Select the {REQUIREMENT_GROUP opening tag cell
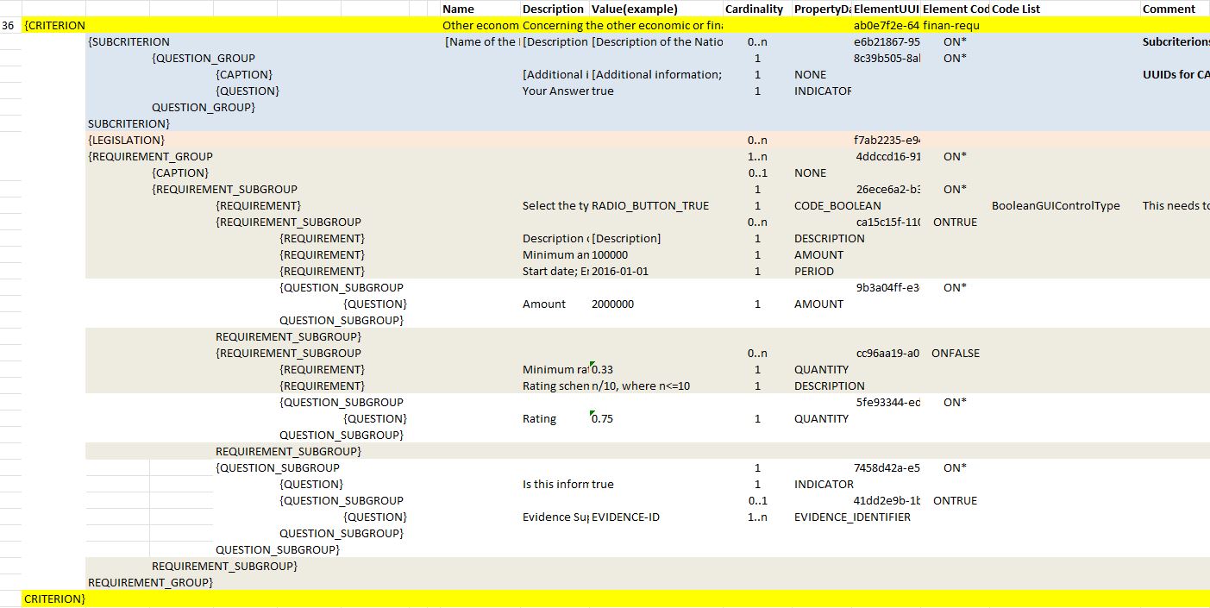1210x608 pixels. coord(150,157)
